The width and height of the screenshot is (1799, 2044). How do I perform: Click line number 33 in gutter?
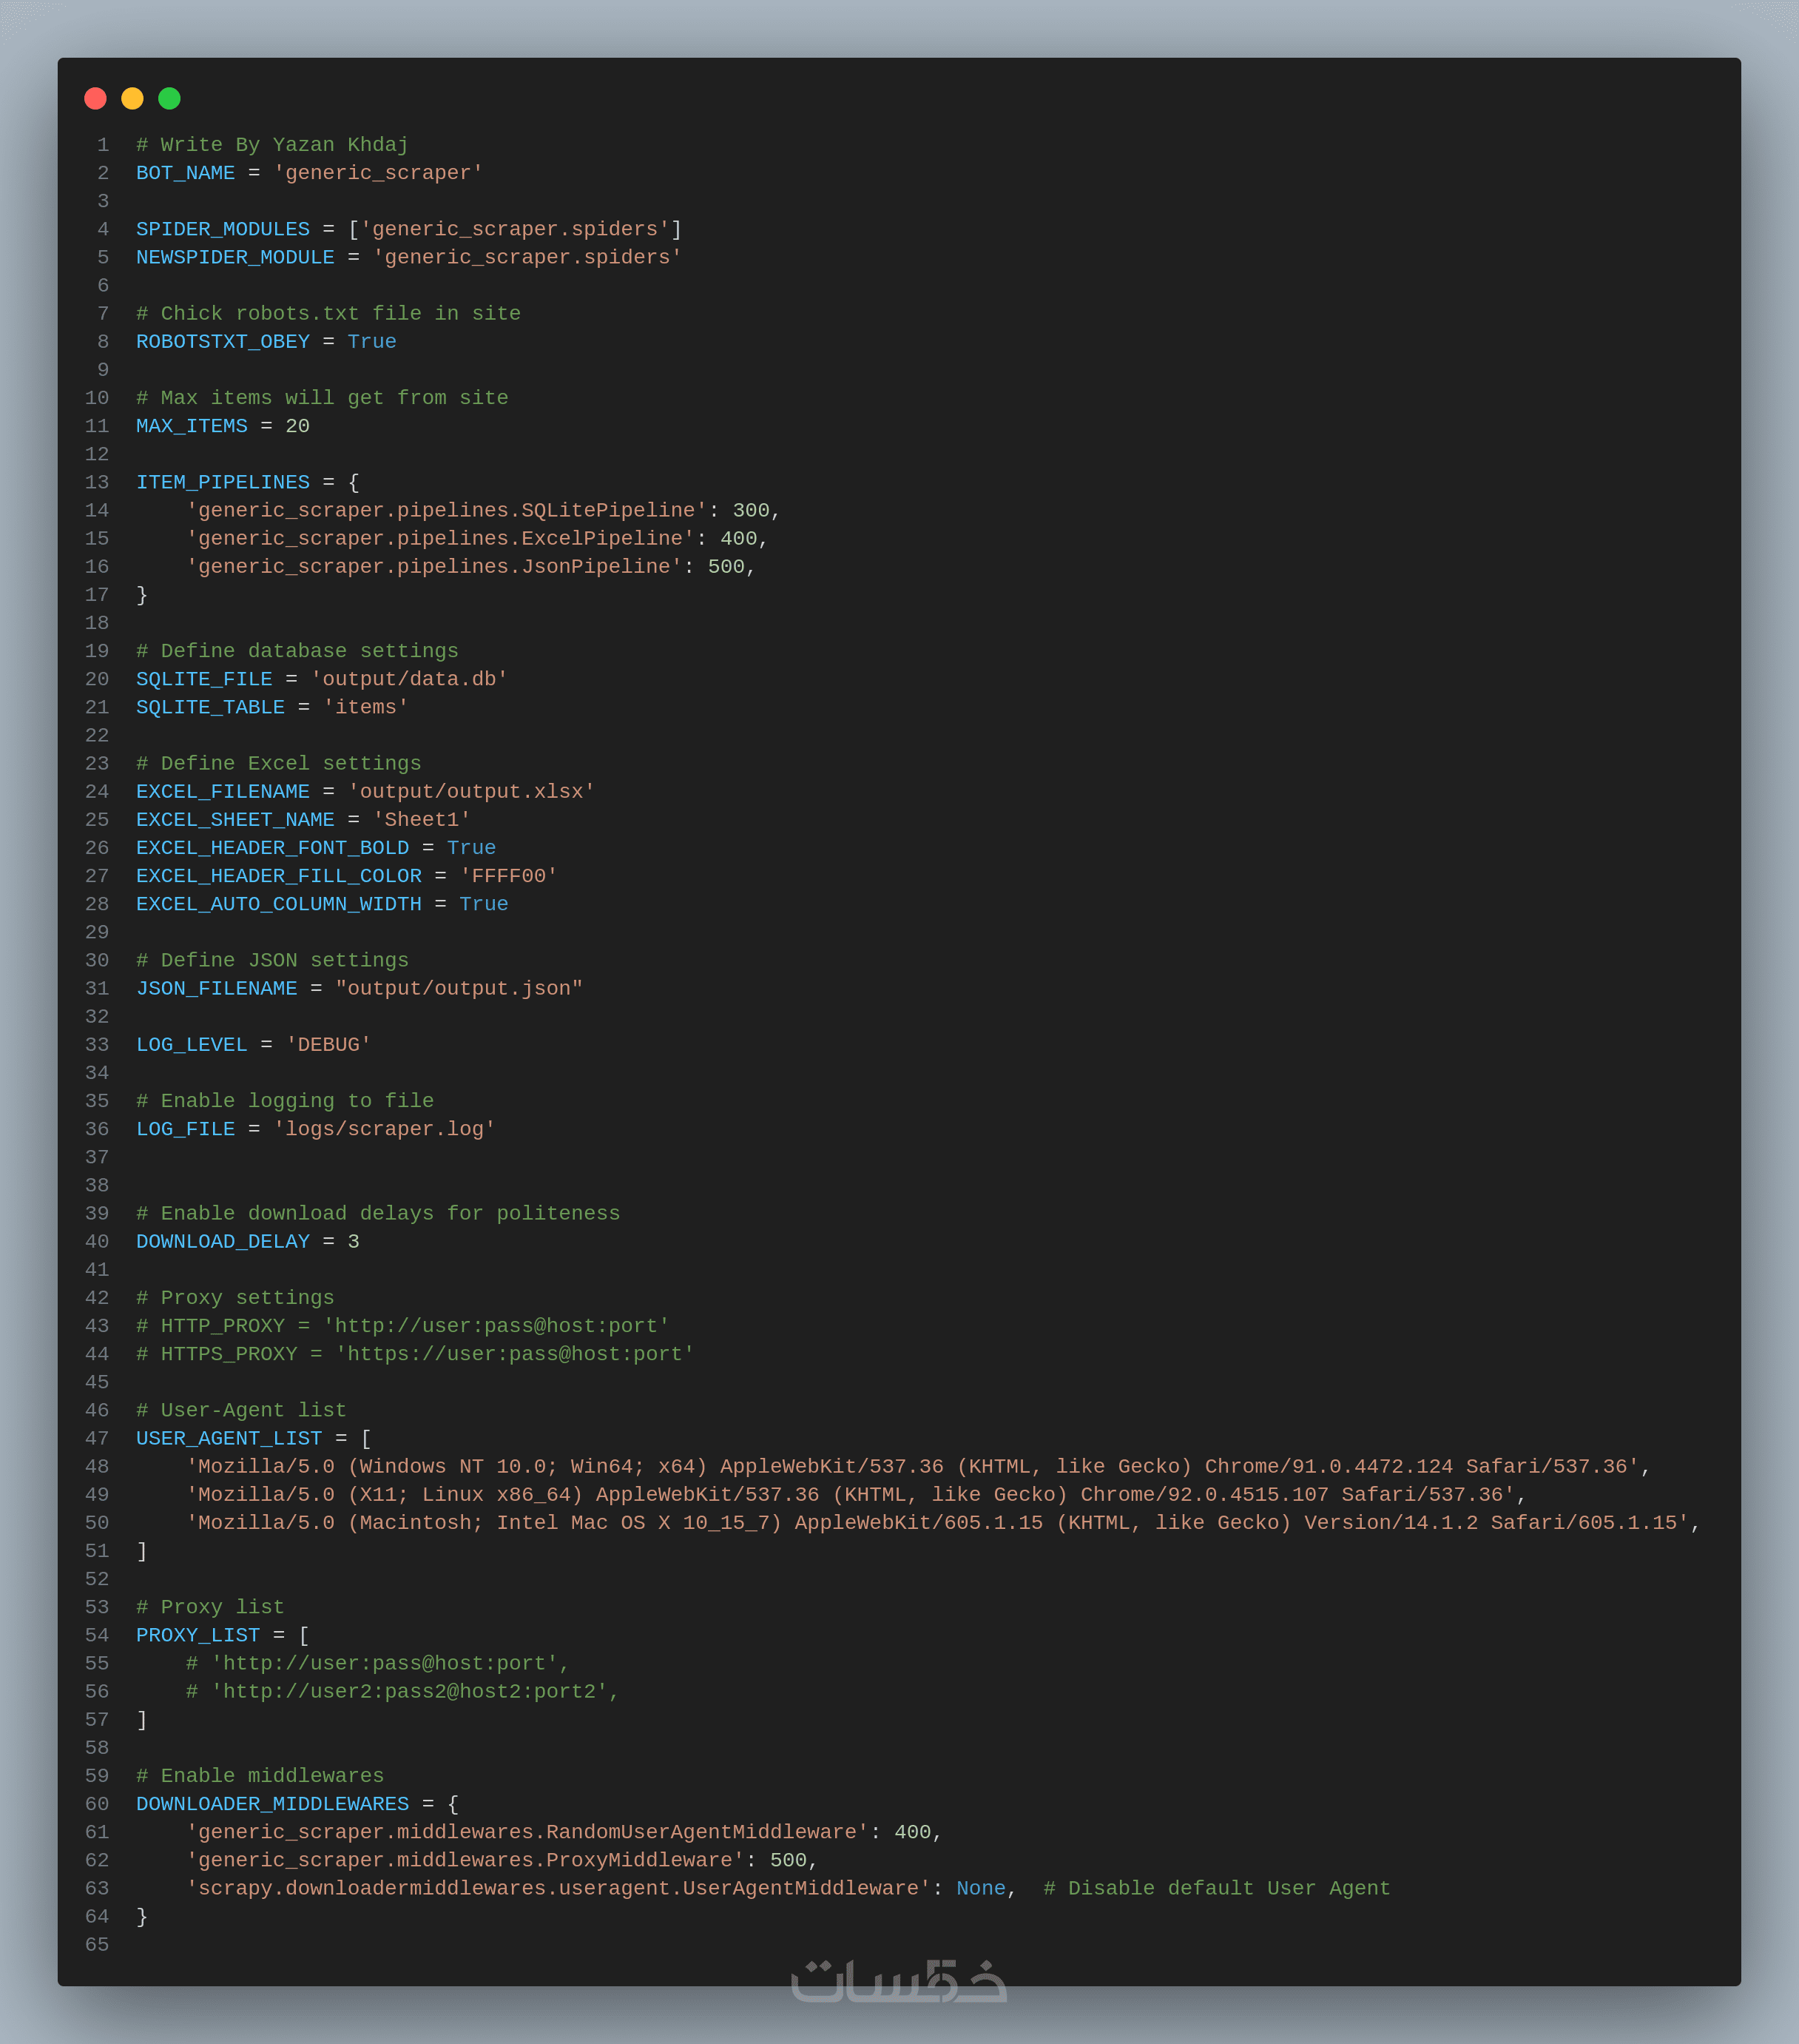coord(97,1044)
